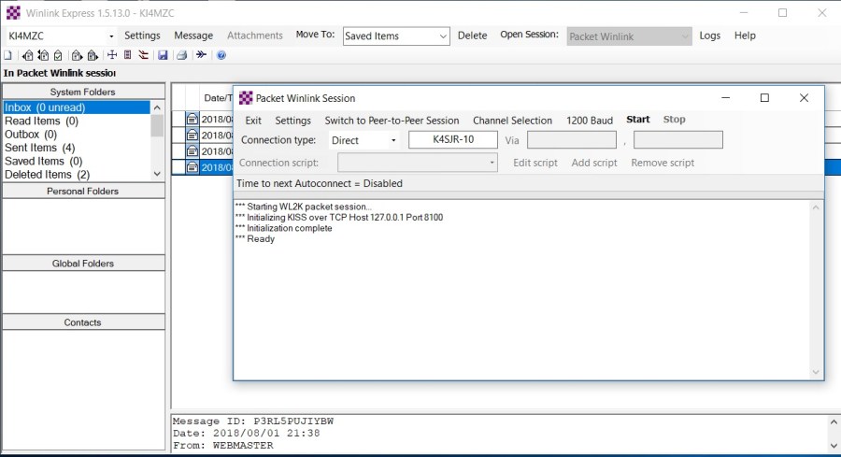Click the crosshair move icon in toolbar

pyautogui.click(x=112, y=55)
